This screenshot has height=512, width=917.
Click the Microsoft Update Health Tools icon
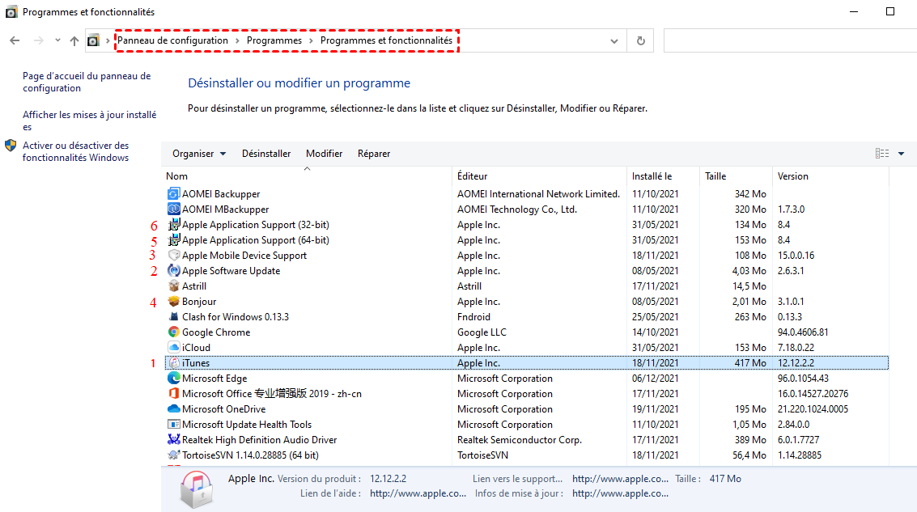pyautogui.click(x=174, y=425)
